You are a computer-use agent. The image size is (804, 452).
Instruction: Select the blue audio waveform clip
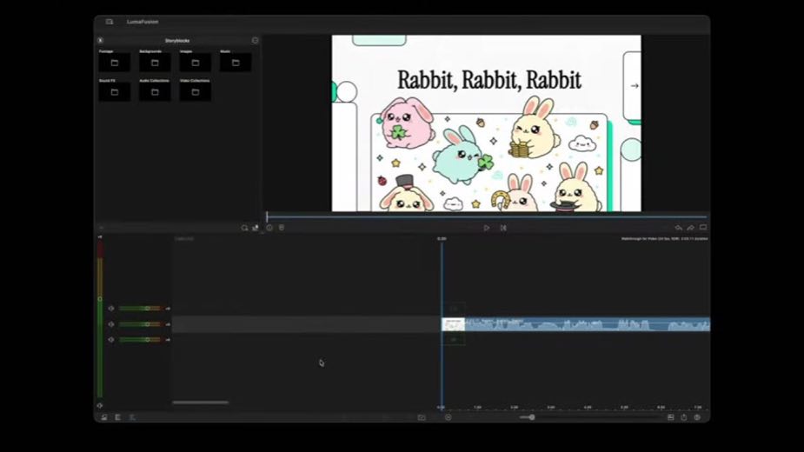coord(588,324)
